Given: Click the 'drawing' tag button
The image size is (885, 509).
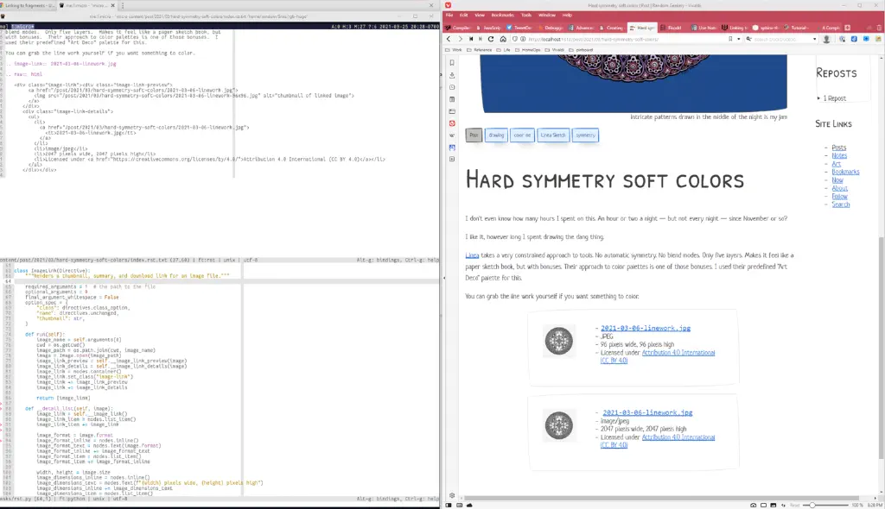Looking at the screenshot, I should [x=496, y=135].
